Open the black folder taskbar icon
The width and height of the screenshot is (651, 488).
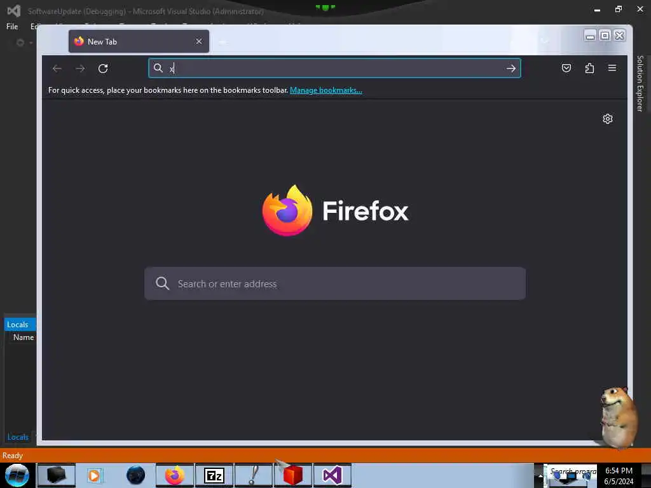(x=57, y=475)
